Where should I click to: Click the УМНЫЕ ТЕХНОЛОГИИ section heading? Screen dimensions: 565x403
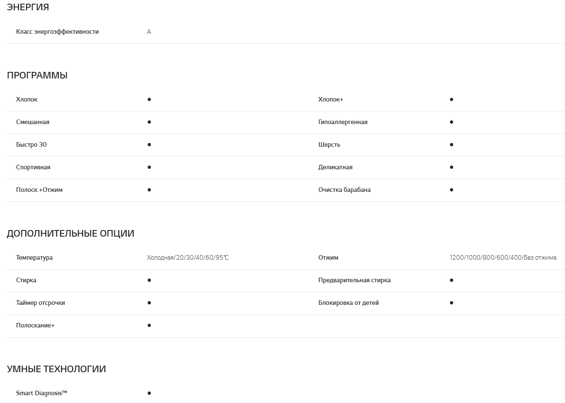(56, 369)
